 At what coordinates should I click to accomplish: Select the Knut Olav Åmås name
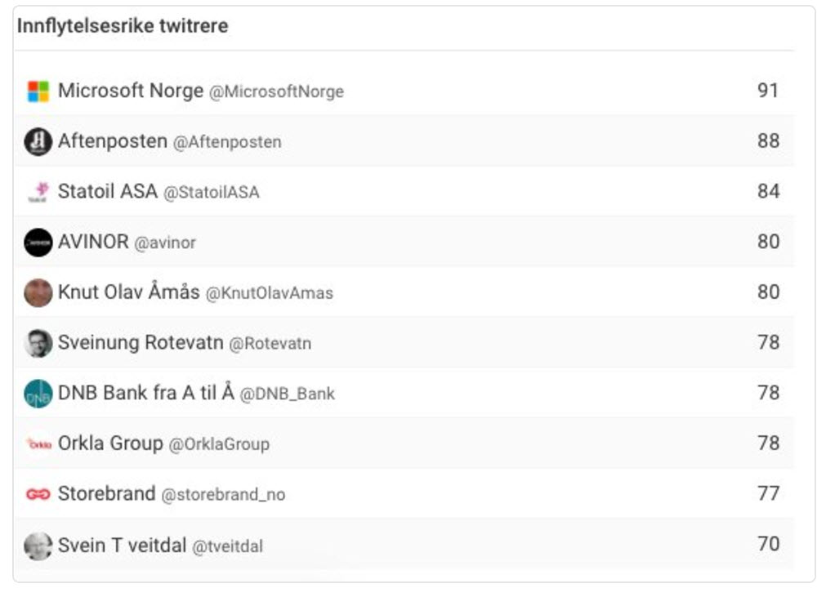[x=128, y=292]
